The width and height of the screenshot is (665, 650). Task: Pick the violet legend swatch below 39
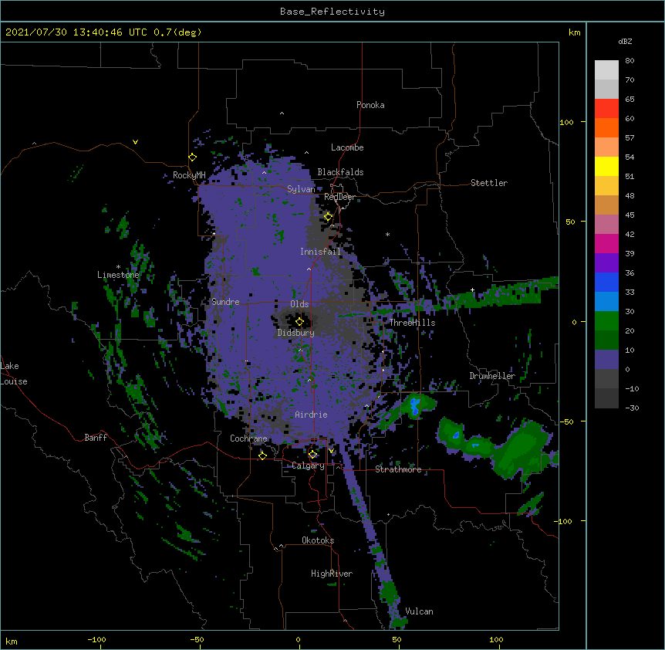tap(606, 262)
